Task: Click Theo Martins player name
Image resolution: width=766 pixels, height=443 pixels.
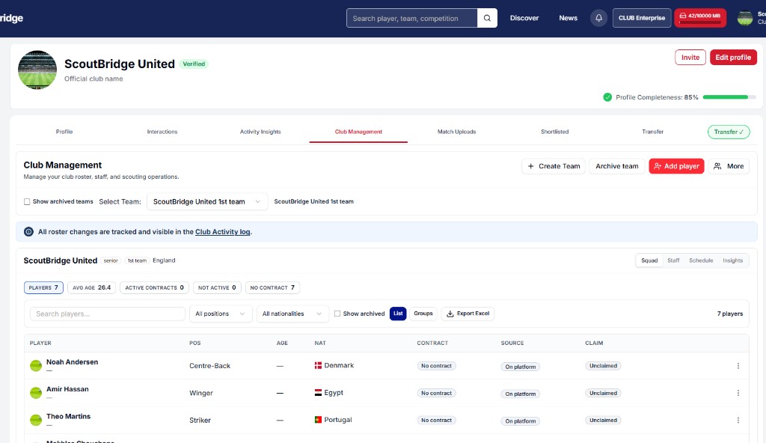Action: pyautogui.click(x=68, y=417)
